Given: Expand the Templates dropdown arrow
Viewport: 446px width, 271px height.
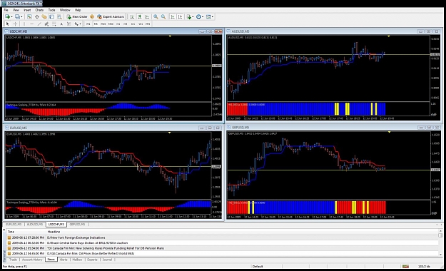Looking at the screenshot, I should (x=213, y=17).
